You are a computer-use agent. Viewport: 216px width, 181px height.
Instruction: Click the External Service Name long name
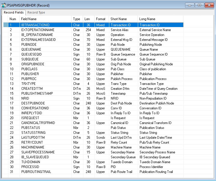(155, 30)
